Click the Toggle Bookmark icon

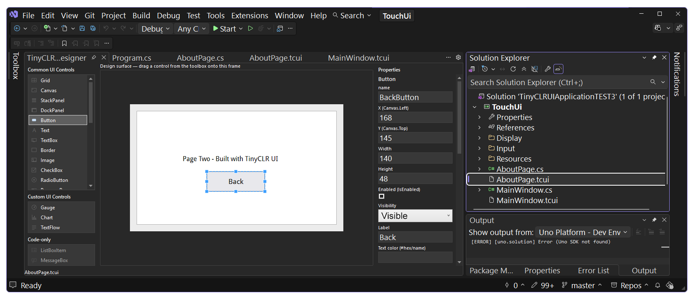pyautogui.click(x=64, y=43)
